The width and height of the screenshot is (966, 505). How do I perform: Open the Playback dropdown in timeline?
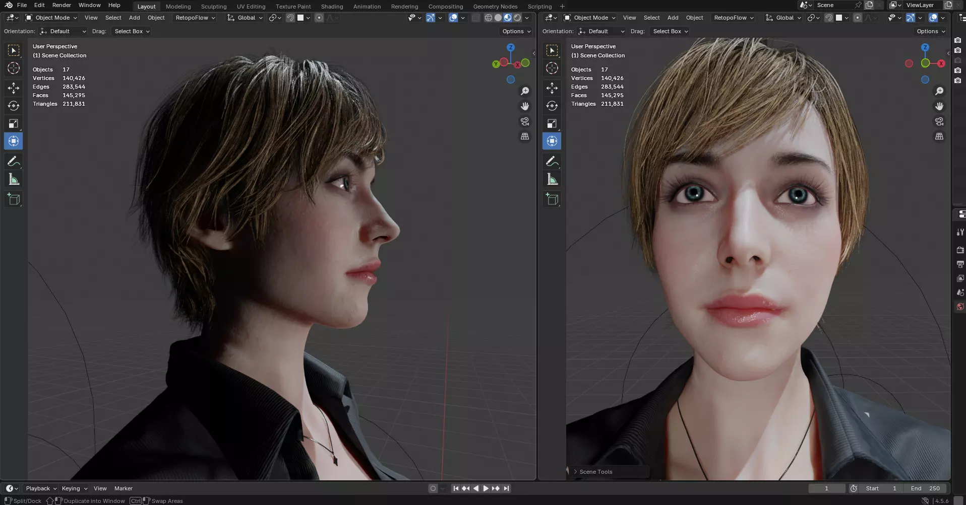[41, 488]
